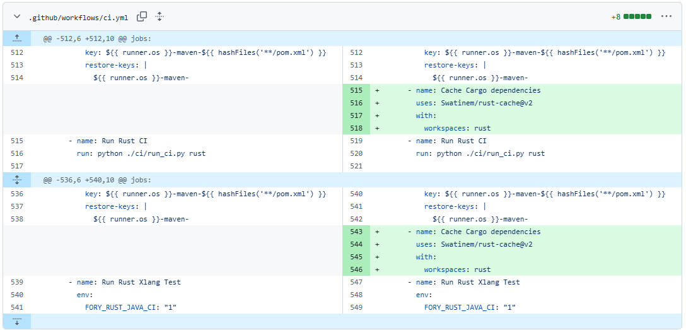
Task: Click left-side line number 539
Action: [x=17, y=282]
